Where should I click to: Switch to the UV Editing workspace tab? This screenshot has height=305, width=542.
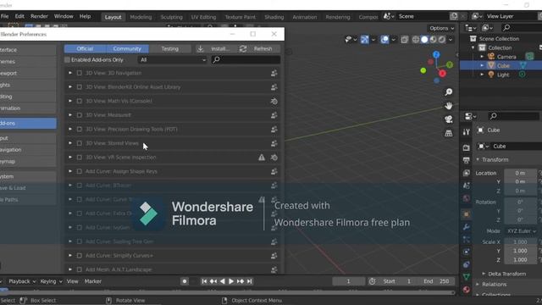203,17
